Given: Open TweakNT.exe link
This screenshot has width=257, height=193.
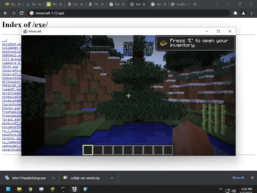Looking at the screenshot, I should point(12,89).
